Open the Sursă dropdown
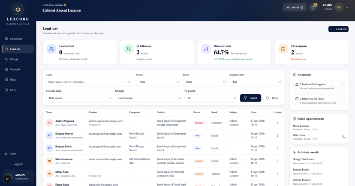 (204, 82)
